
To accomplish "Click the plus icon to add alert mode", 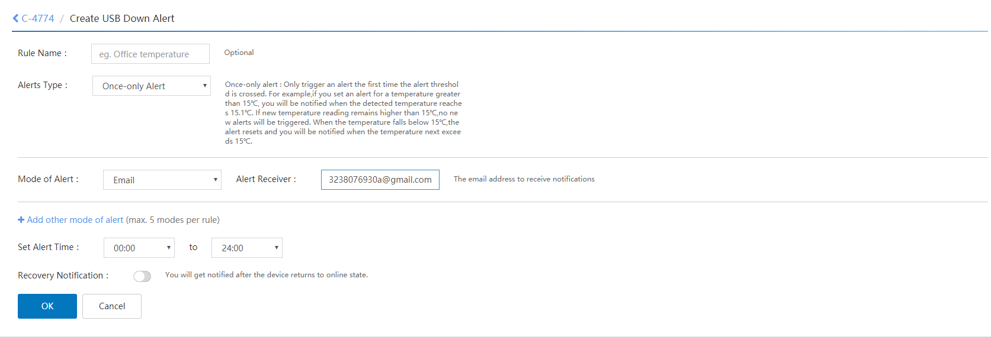I will pyautogui.click(x=21, y=220).
